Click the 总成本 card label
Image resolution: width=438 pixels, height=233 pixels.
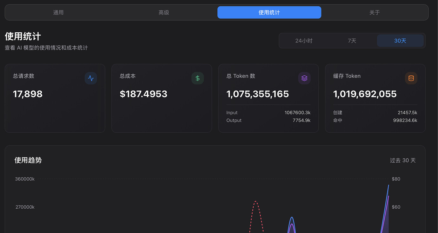(128, 76)
